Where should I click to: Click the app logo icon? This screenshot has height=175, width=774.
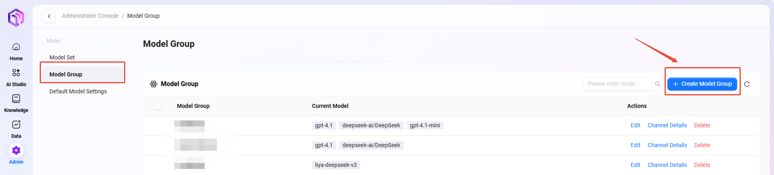point(16,17)
